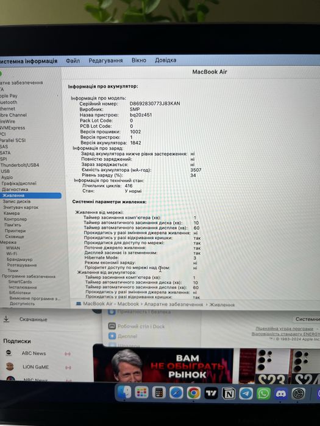The height and width of the screenshot is (426, 320).
Task: Select WWAN under Мережа
Action: pyautogui.click(x=13, y=248)
